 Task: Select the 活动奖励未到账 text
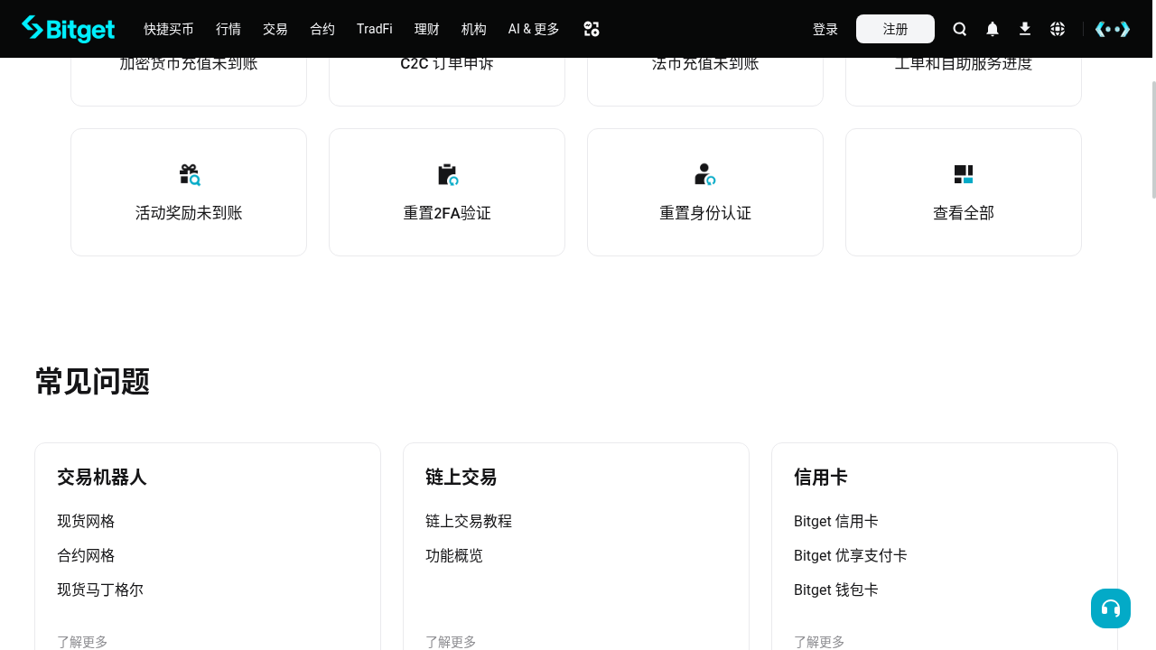(x=189, y=213)
